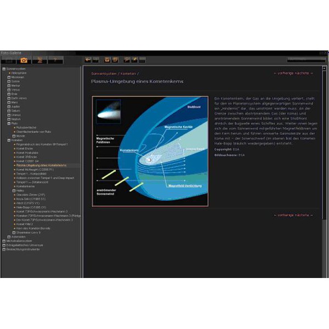
Task: Expand the Beobachtungsinstrumente node
Action: pos(4,249)
